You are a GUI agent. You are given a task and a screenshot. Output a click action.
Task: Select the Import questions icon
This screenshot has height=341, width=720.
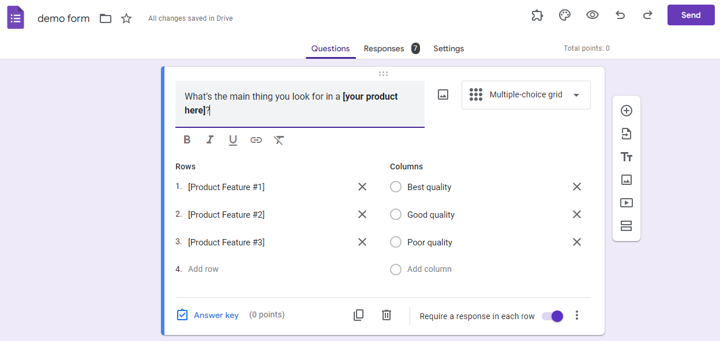click(627, 134)
